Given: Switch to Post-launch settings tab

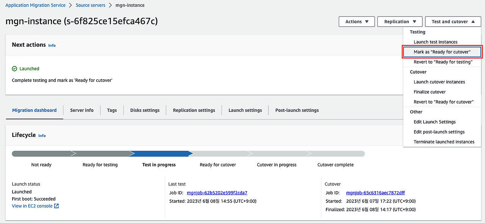Looking at the screenshot, I should (x=297, y=110).
